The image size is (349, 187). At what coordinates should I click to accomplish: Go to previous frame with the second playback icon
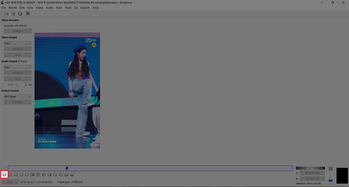click(10, 175)
